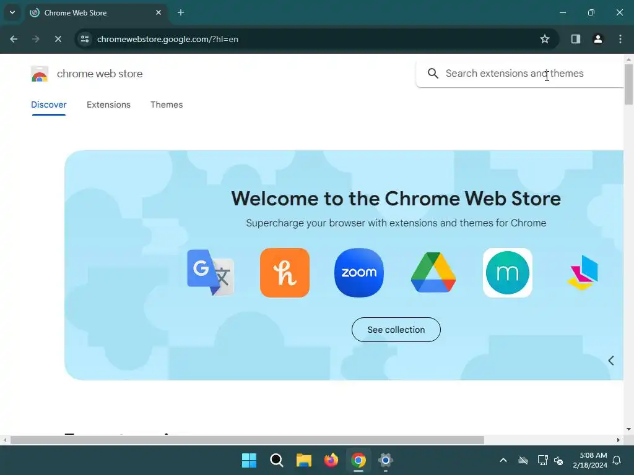634x475 pixels.
Task: Switch to the Extensions tab
Action: coord(108,105)
